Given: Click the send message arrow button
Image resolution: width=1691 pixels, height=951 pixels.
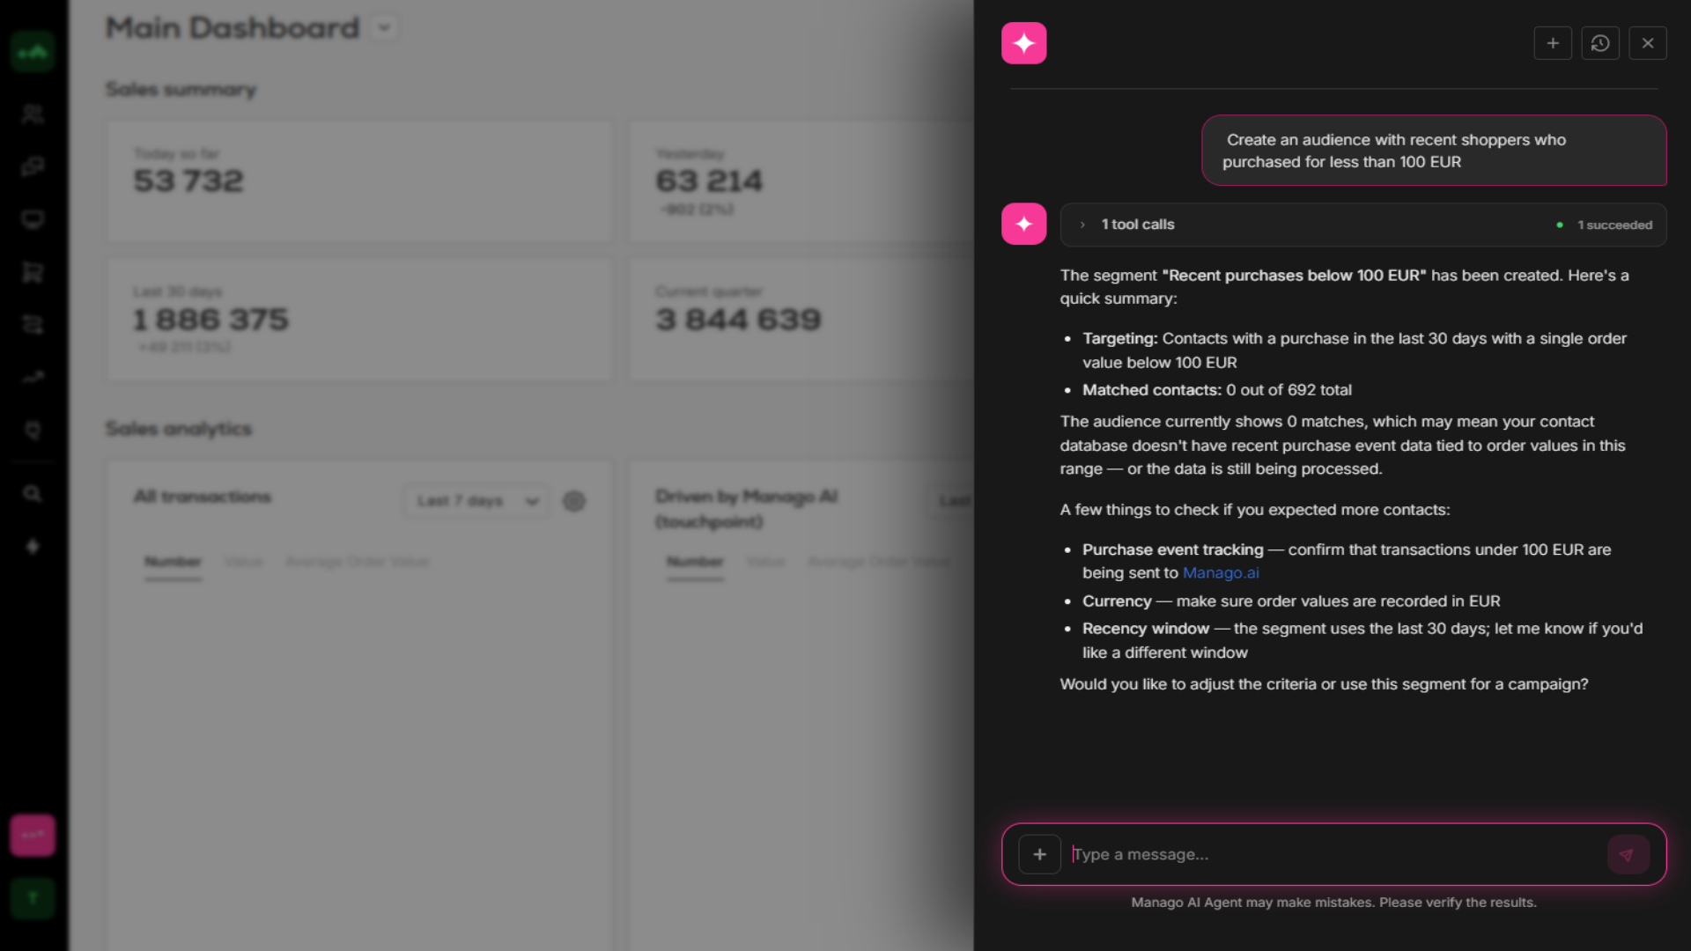Looking at the screenshot, I should 1627,854.
